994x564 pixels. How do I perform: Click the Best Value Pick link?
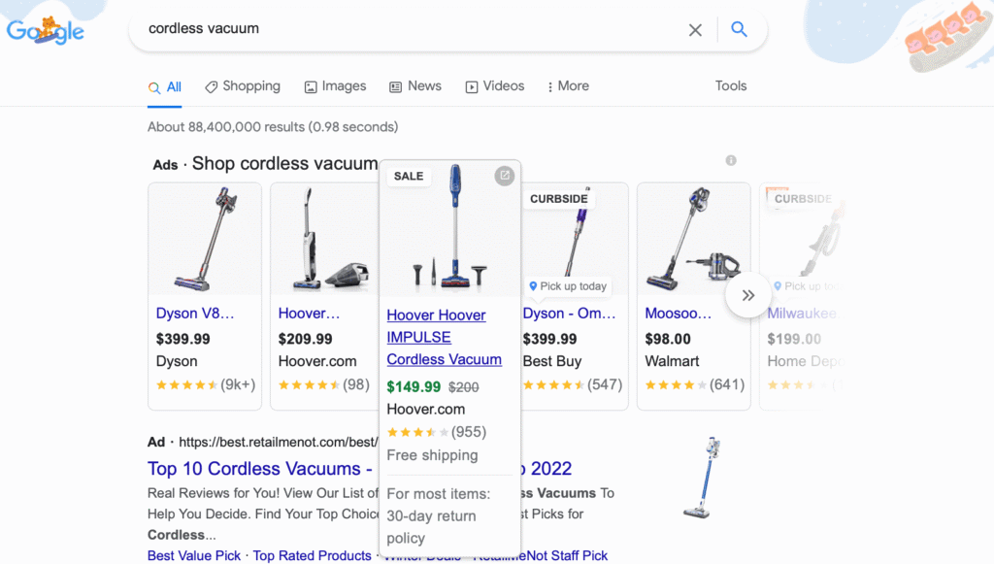click(193, 555)
